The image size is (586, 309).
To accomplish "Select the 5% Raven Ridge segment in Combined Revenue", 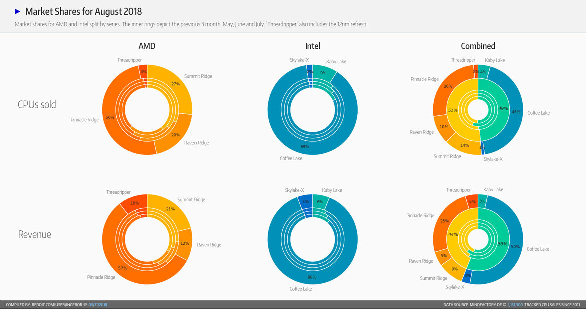I will pyautogui.click(x=444, y=256).
